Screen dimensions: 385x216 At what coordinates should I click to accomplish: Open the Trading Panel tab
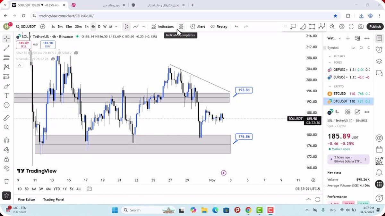tap(54, 200)
